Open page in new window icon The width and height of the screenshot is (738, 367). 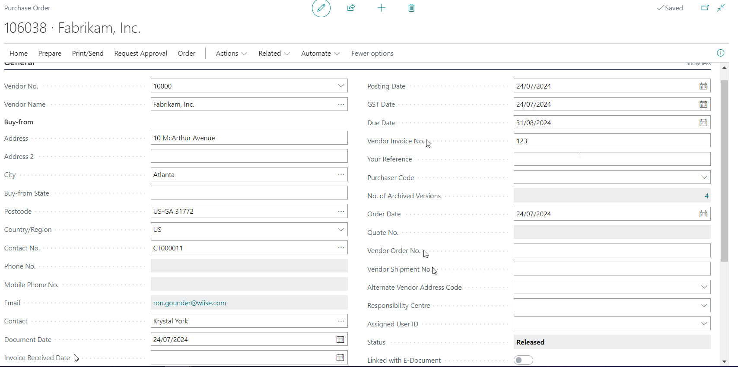point(705,8)
